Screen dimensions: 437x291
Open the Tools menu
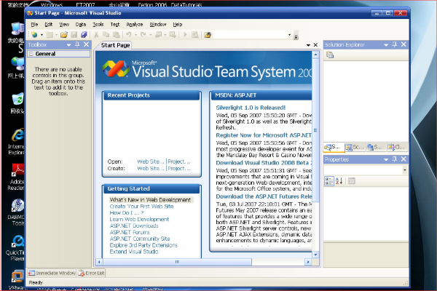point(98,25)
